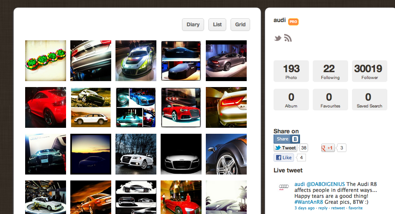Open the R8 front on black thumbnail
Viewport: 395px width, 214px height.
coord(181,154)
